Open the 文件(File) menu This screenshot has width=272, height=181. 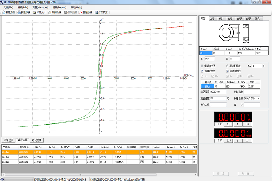(8, 8)
